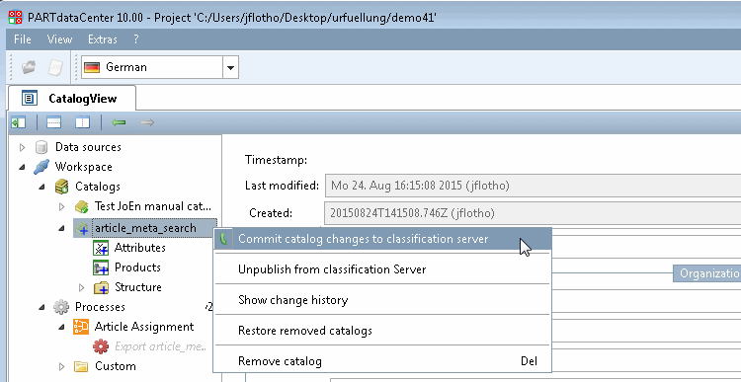Choose Remove catalog menu entry
Image resolution: width=741 pixels, height=382 pixels.
pos(382,361)
